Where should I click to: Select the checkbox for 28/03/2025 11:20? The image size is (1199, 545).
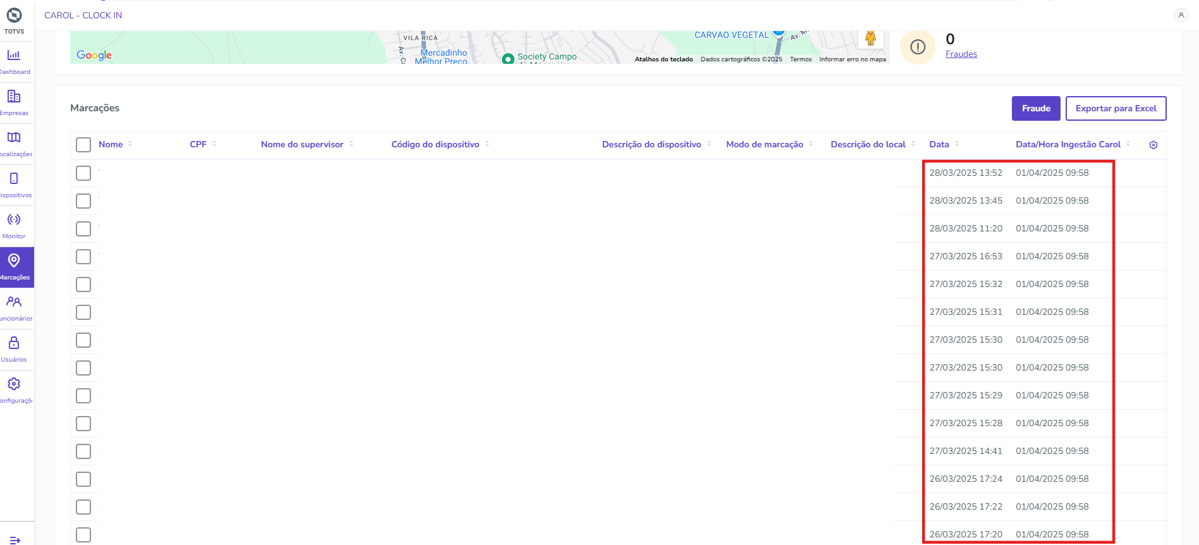[83, 229]
